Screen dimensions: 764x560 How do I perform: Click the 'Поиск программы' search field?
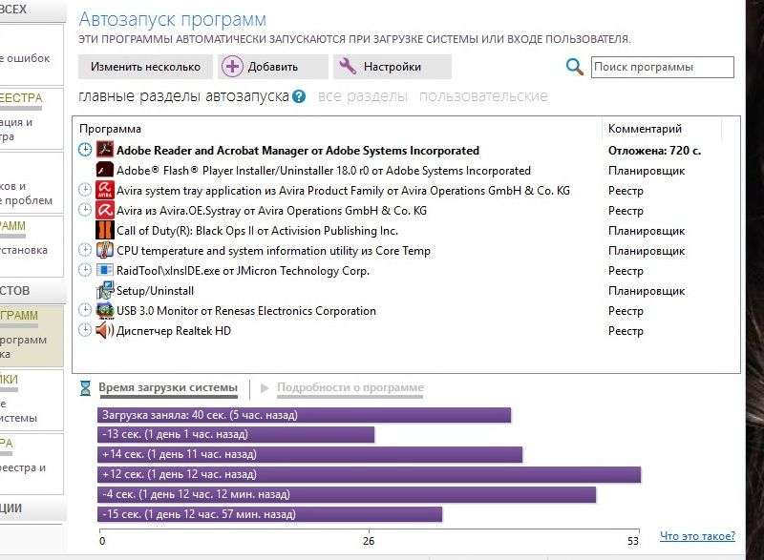[x=662, y=67]
